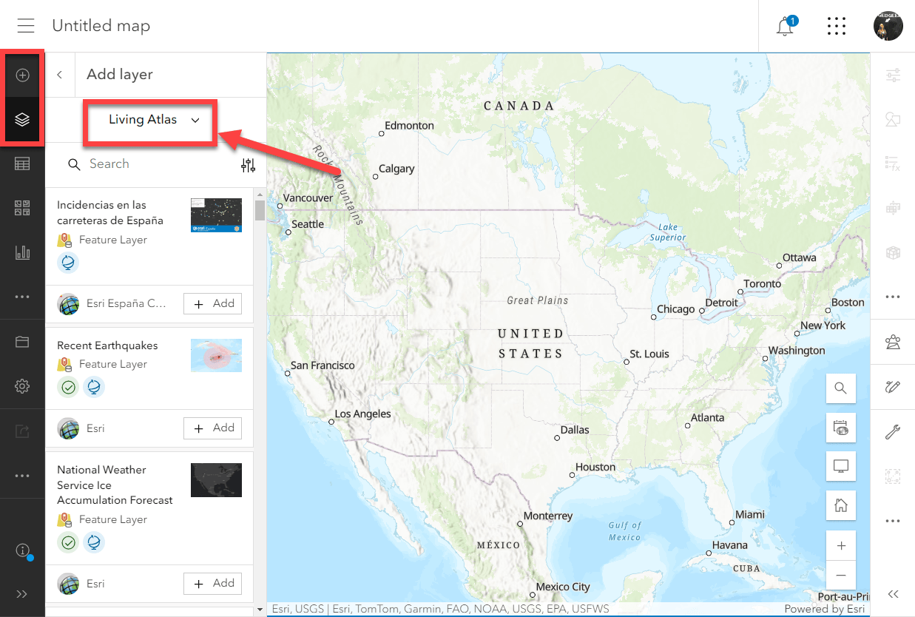Open the filter options icon beside Search
Screen dimensions: 915x617
tap(248, 165)
